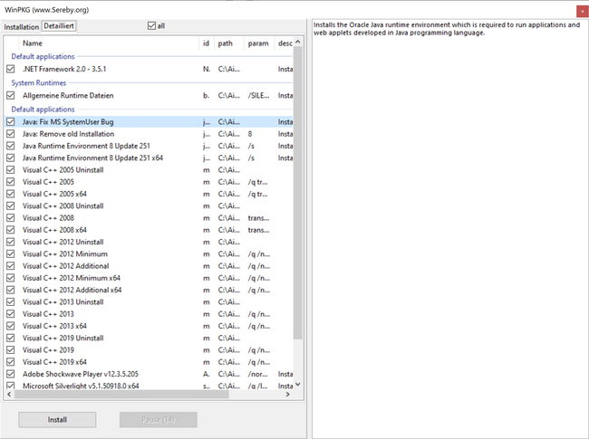
Task: Click the Install button
Action: (x=57, y=419)
